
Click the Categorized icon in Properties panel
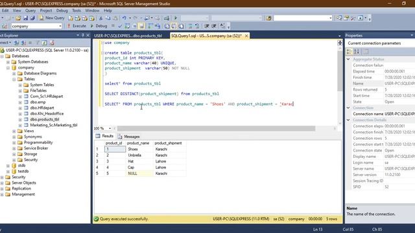[350, 52]
